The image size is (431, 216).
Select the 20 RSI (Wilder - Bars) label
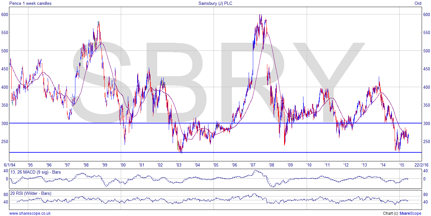point(31,194)
